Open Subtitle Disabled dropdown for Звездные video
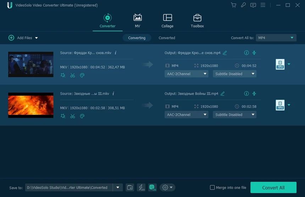This screenshot has width=305, height=197. point(234,115)
